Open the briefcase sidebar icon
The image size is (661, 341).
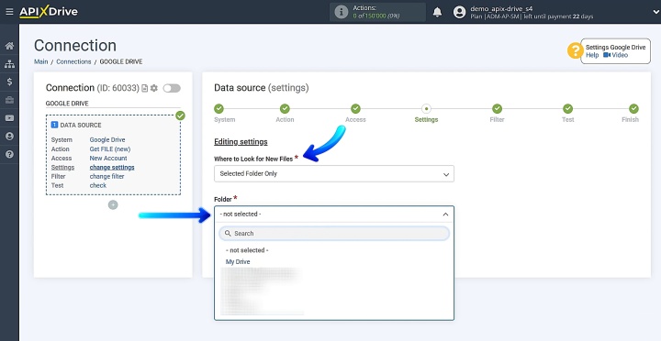pyautogui.click(x=9, y=100)
